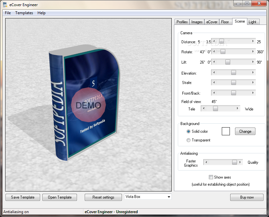Click the Elevation slider right arrow
This screenshot has width=269, height=217.
click(253, 72)
